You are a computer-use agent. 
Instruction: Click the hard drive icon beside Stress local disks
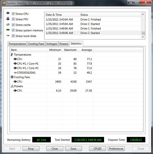8,35
